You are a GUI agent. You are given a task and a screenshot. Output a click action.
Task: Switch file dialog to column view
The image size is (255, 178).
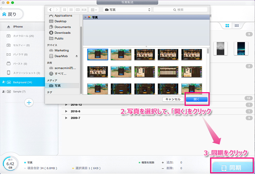[78, 10]
